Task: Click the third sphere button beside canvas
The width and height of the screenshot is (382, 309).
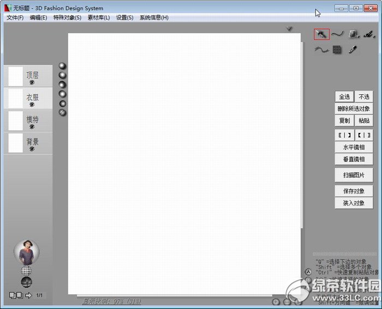Action: (x=63, y=84)
